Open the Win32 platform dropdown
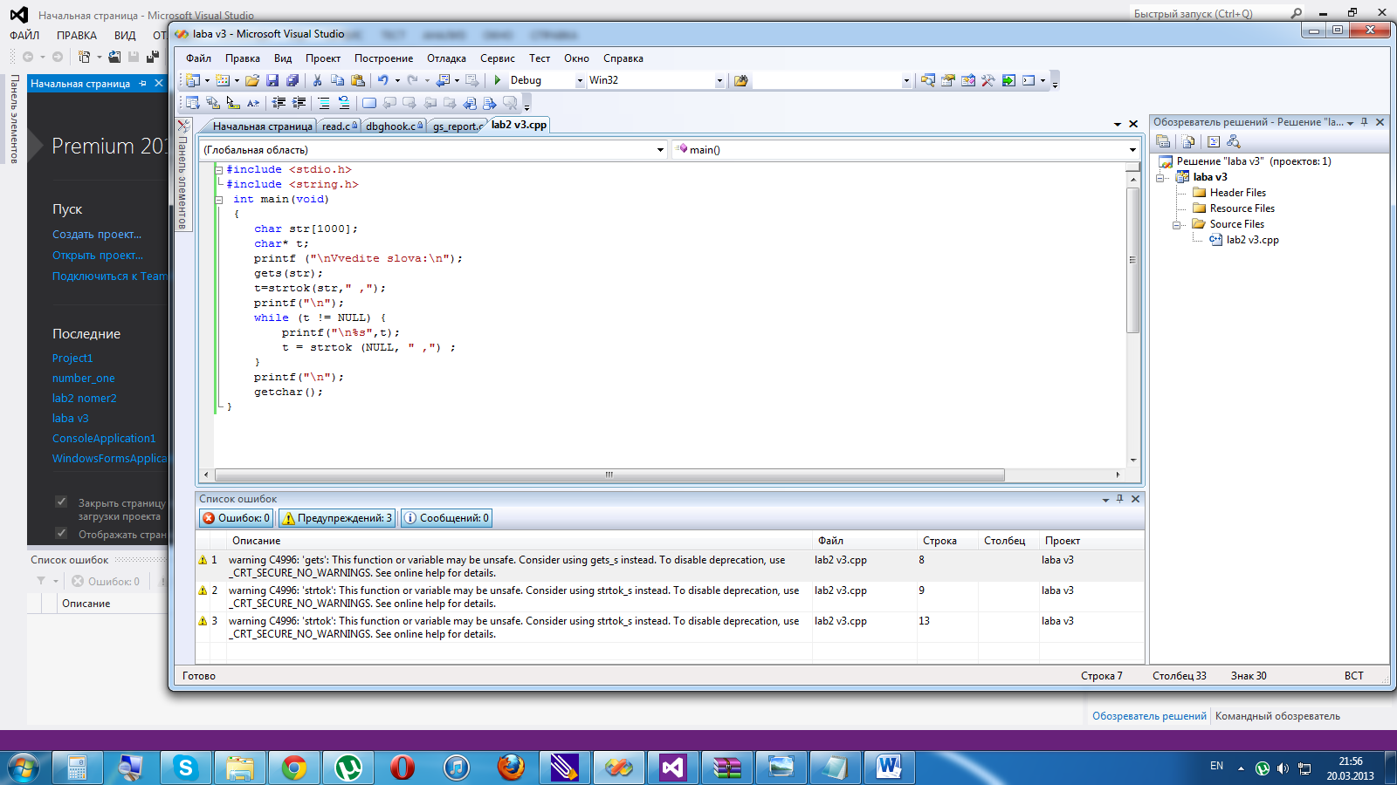 pos(719,80)
